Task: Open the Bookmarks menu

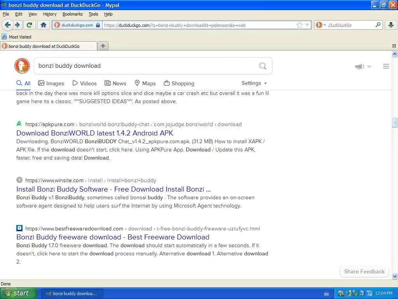Action: point(73,14)
